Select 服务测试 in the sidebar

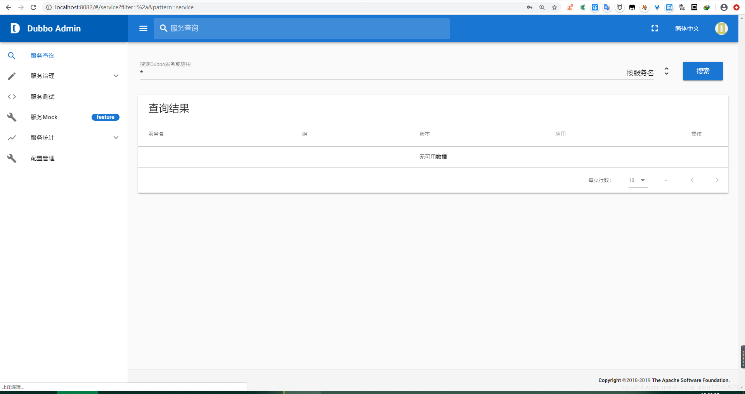42,97
